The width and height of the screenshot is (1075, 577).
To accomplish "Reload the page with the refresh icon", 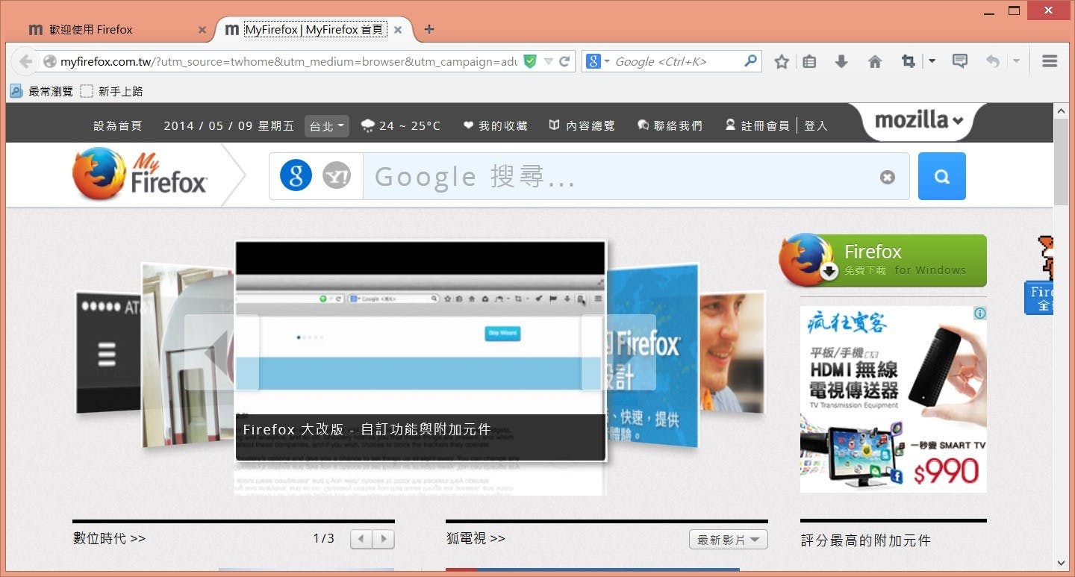I will [x=565, y=62].
